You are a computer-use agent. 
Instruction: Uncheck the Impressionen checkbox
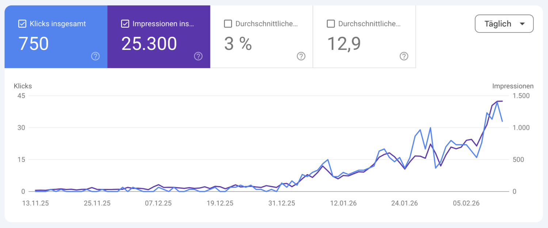[125, 24]
